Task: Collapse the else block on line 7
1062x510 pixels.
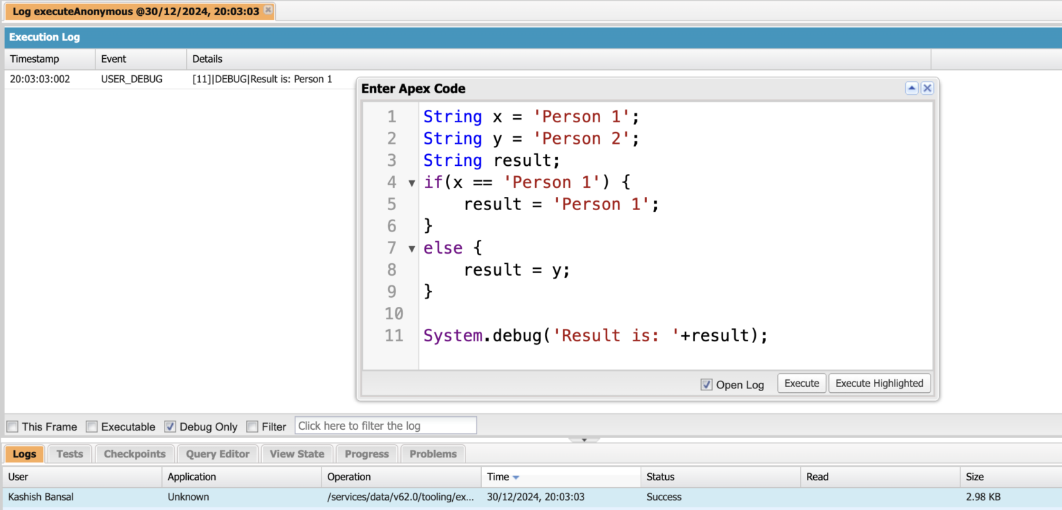Action: pos(411,248)
